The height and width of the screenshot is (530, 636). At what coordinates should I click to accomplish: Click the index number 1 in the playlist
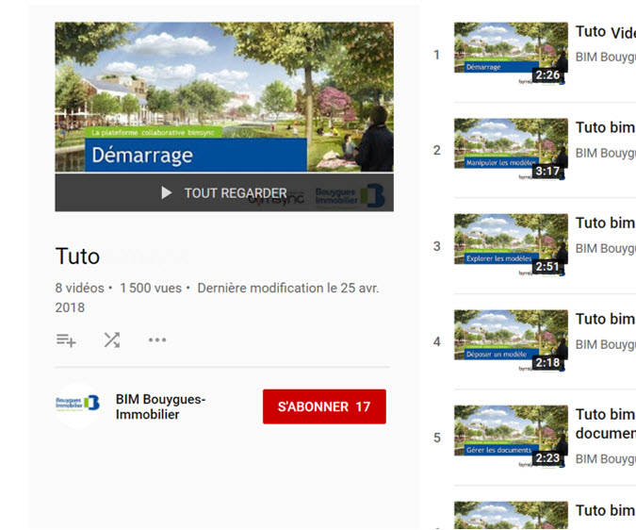point(436,55)
